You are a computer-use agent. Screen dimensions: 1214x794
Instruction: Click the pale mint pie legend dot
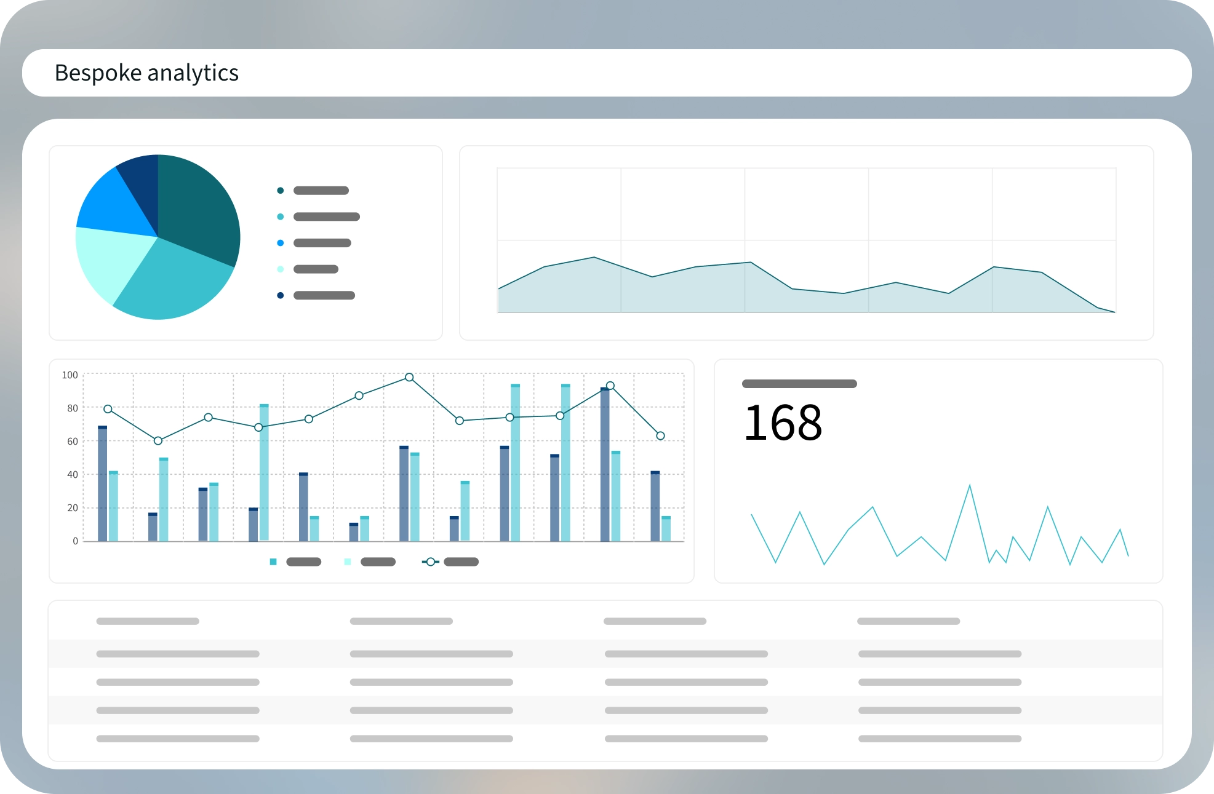(x=281, y=269)
